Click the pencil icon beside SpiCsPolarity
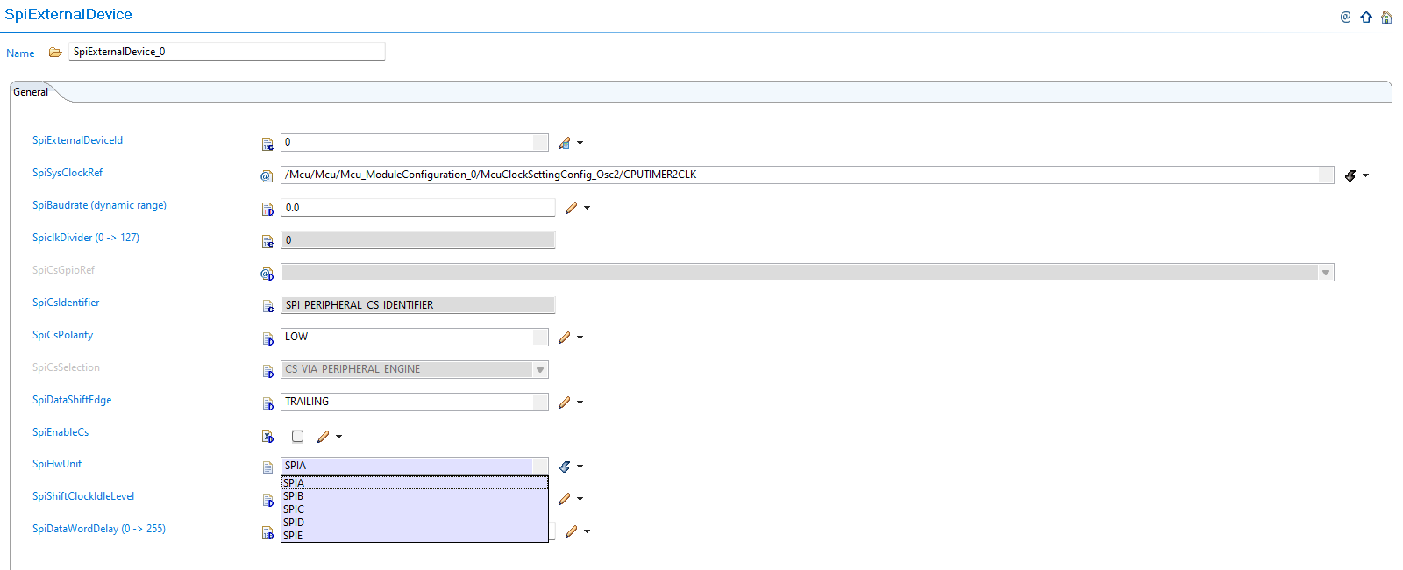1403x570 pixels. point(565,338)
